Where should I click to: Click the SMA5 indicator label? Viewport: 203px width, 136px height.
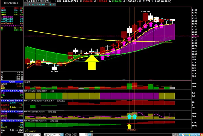click(3, 8)
